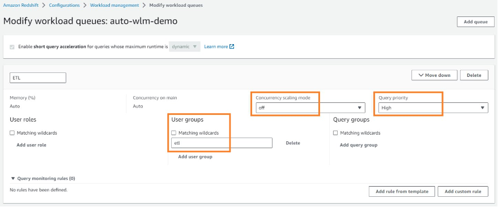Click the Add queue button
The image size is (498, 207).
point(475,22)
